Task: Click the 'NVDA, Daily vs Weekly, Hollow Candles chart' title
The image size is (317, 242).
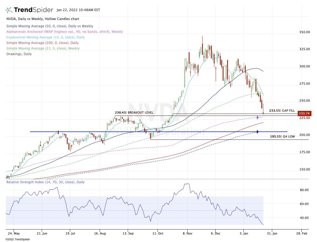Action: coord(43,19)
